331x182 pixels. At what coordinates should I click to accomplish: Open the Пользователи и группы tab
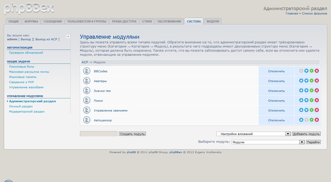87,21
